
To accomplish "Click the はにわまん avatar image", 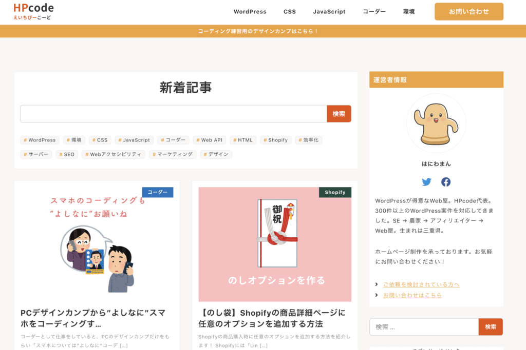I will pyautogui.click(x=436, y=123).
